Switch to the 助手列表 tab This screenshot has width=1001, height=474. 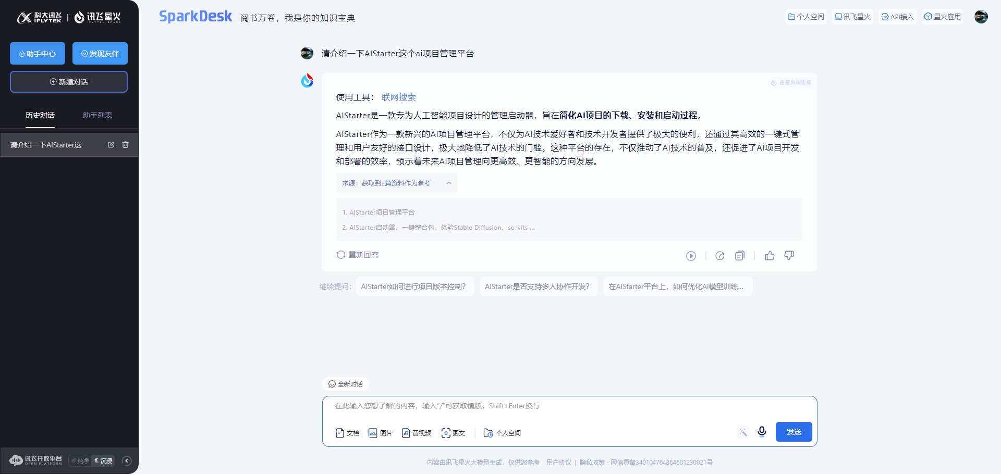pos(97,115)
